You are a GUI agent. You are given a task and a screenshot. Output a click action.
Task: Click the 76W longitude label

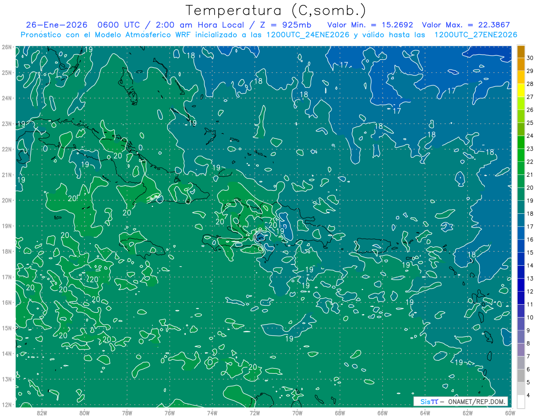pos(169,413)
